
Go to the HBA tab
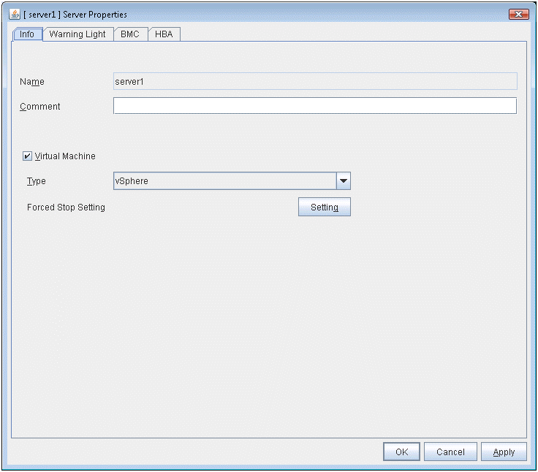pyautogui.click(x=164, y=34)
